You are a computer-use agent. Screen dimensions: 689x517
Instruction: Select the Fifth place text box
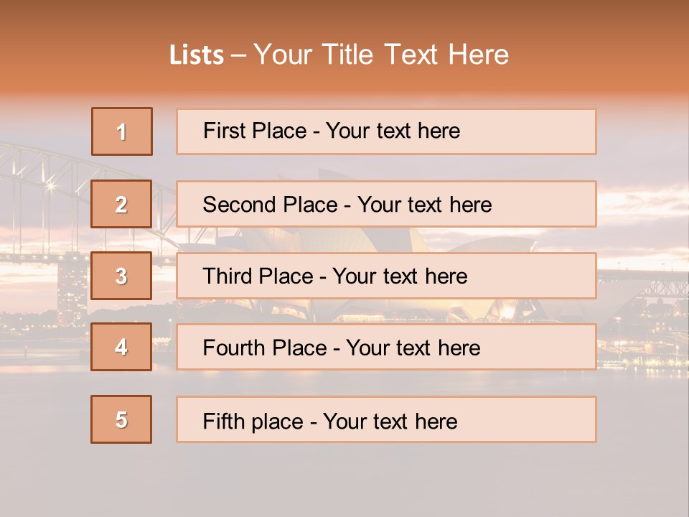pyautogui.click(x=386, y=419)
